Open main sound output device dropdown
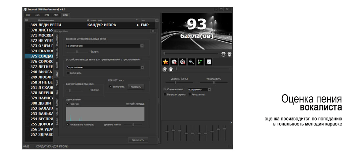358x153 pixels. click(142, 46)
